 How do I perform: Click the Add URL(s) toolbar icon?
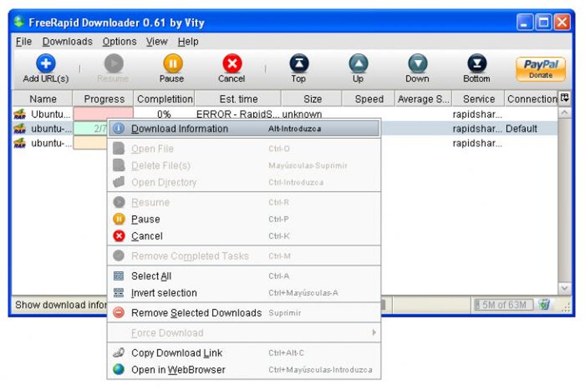click(x=46, y=64)
